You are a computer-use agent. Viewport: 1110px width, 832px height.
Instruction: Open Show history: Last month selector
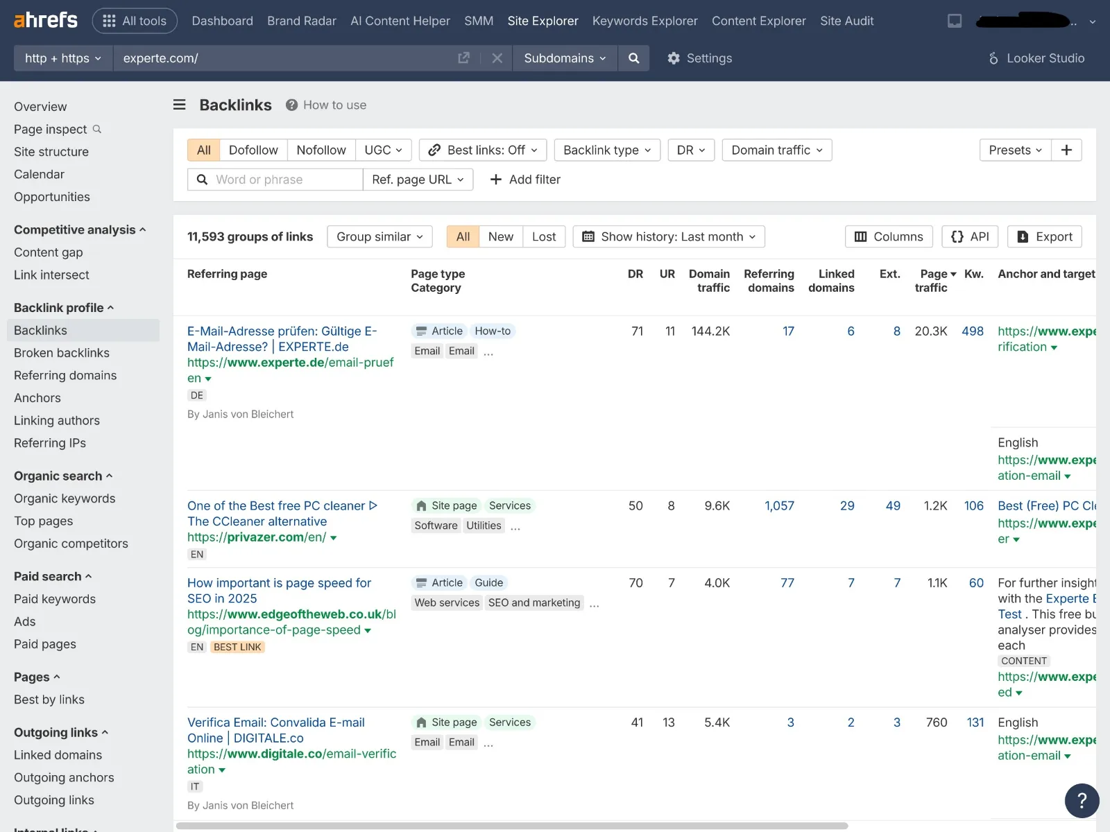(669, 236)
